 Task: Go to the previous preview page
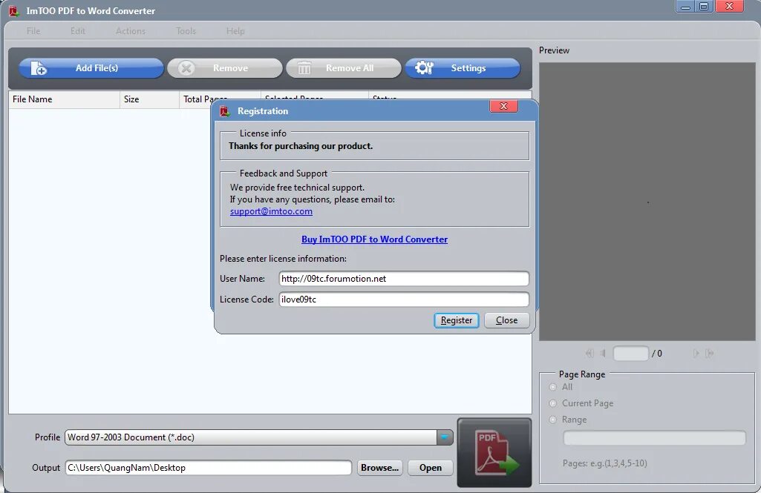coord(603,354)
